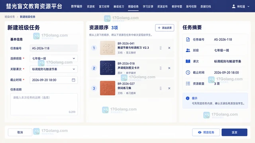Go to 资源库 in top navigation
The width and height of the screenshot is (255, 143).
(91, 6)
